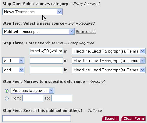Viewport: 147px width, 123px height.
Task: Expand the Political Transcripts source dropdown
Action: tap(39, 31)
